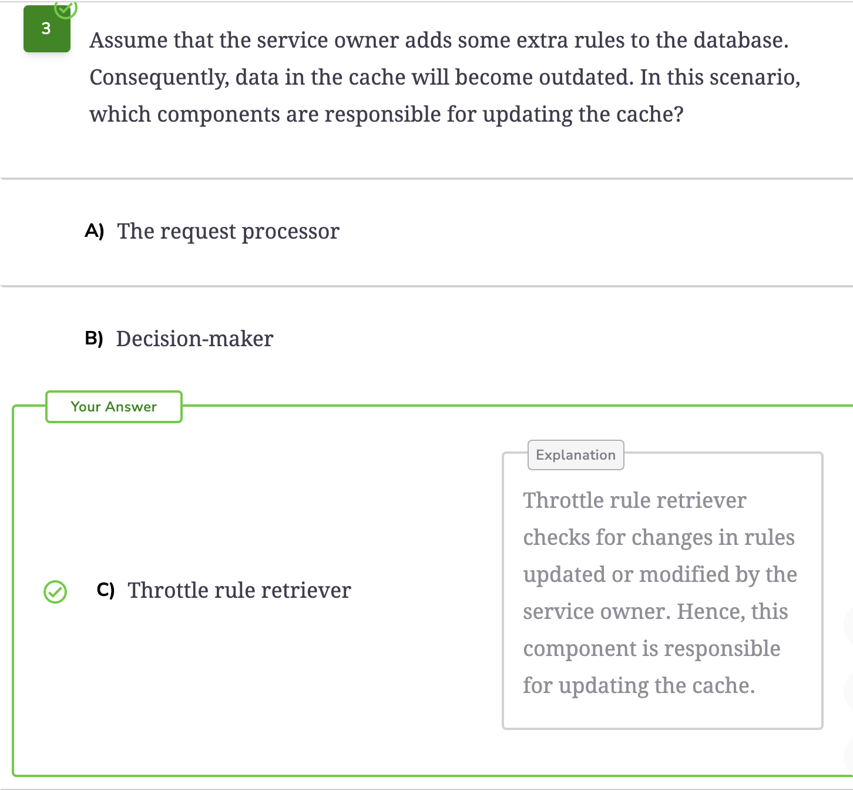Click the question line beginning "Assume that the service"
Viewport: 853px width, 790px height.
pos(439,41)
